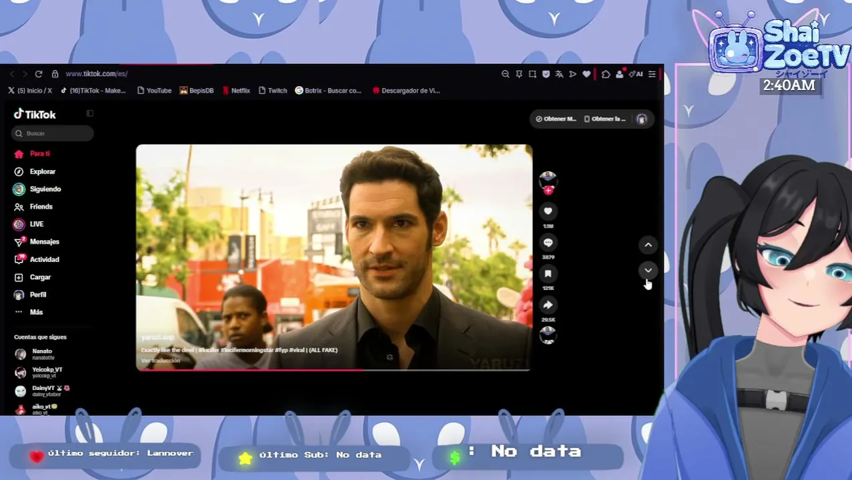The height and width of the screenshot is (480, 852).
Task: Open the spinning sound disc icon
Action: tap(548, 335)
